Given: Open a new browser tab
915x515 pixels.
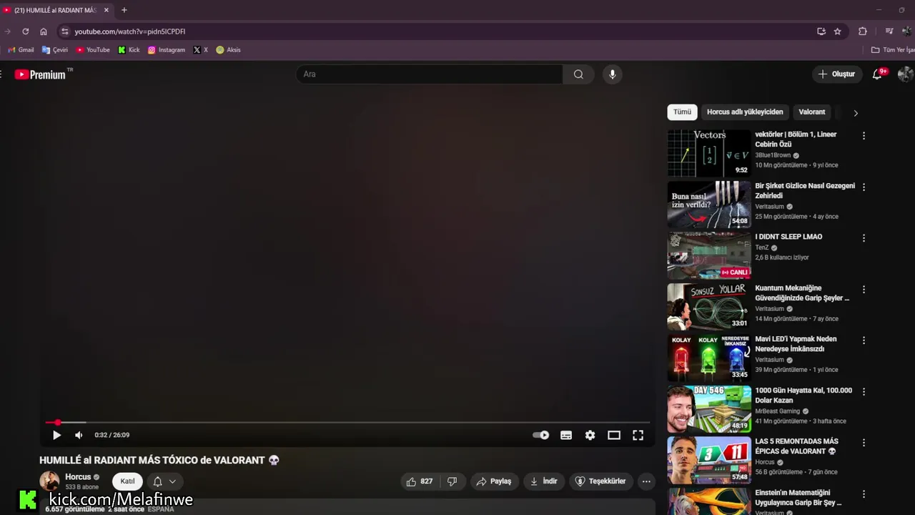Looking at the screenshot, I should tap(124, 10).
